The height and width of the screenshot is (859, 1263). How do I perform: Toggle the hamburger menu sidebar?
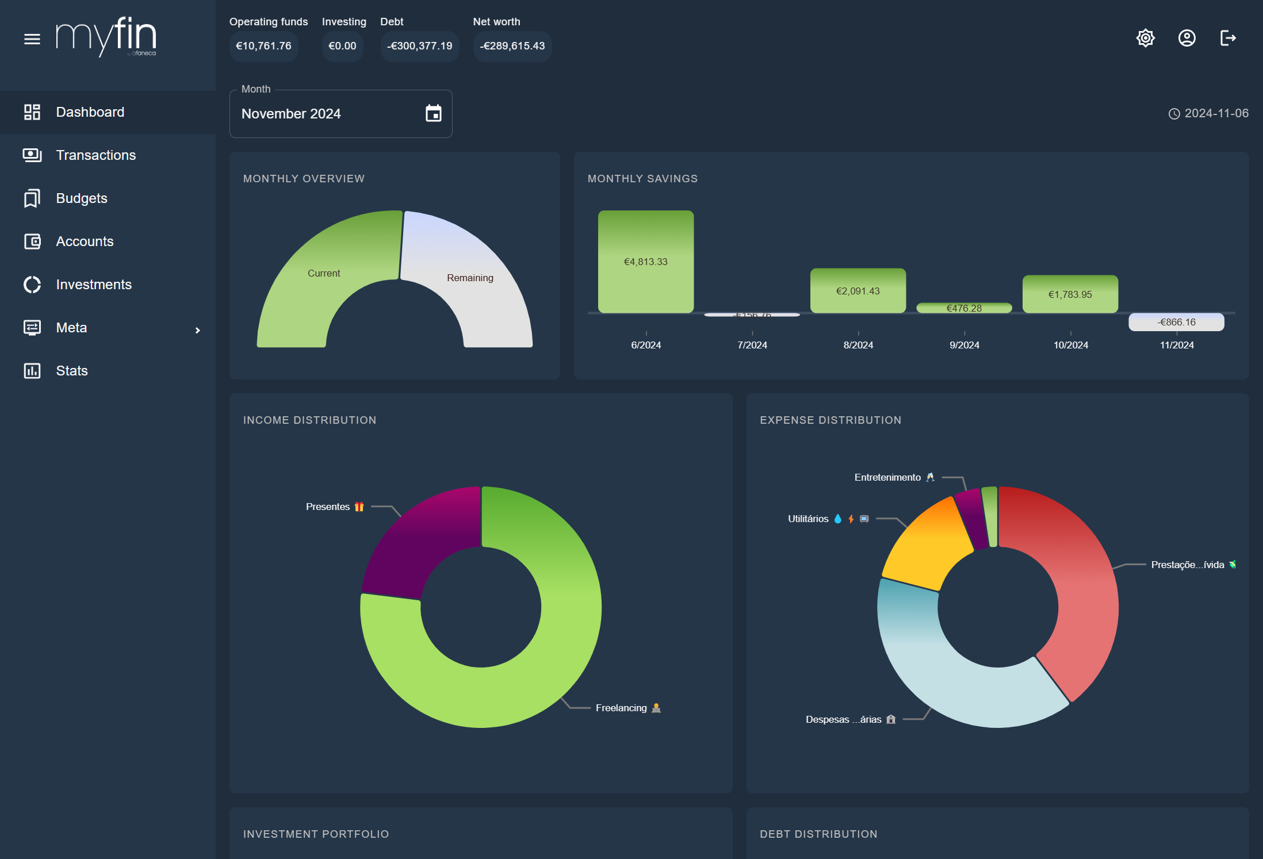[x=32, y=39]
